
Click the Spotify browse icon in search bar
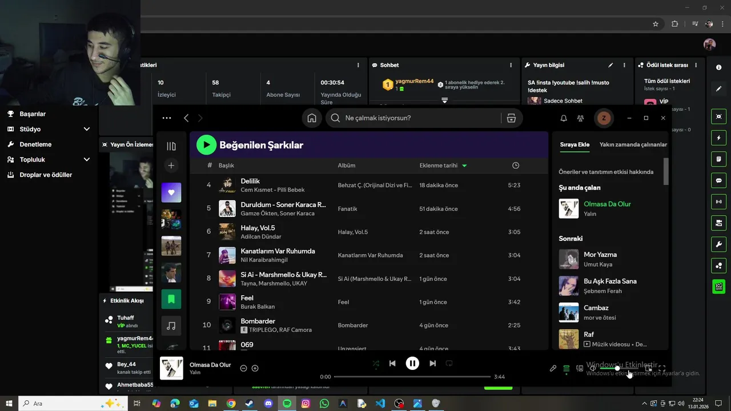tap(511, 118)
